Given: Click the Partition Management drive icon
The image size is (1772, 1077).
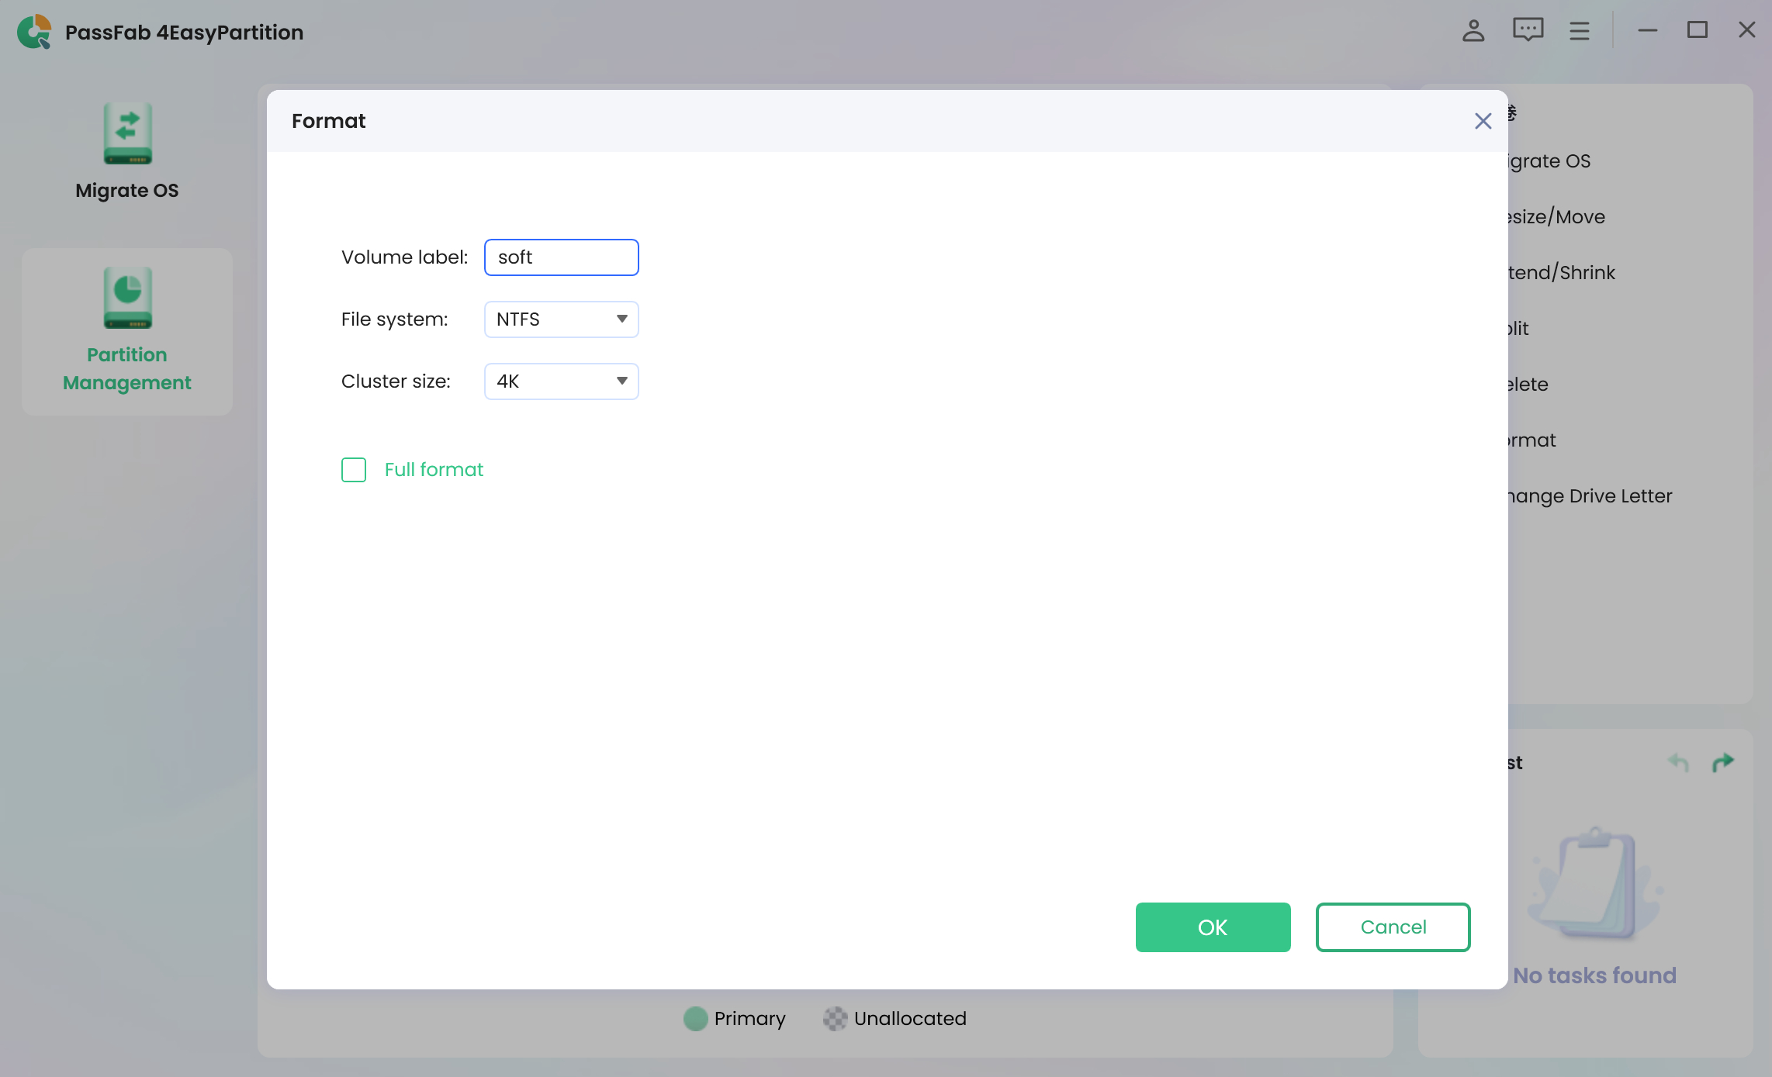Looking at the screenshot, I should tap(128, 298).
